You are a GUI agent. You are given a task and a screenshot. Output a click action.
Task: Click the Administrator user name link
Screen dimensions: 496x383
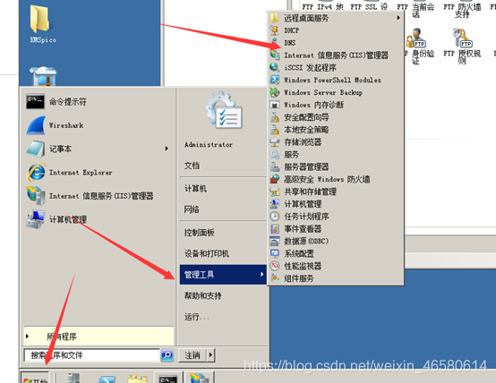pos(209,145)
